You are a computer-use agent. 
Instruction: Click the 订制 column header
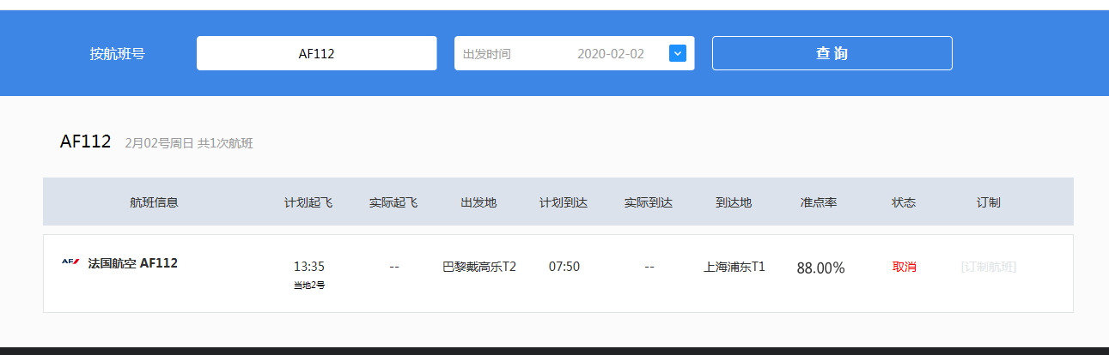989,202
